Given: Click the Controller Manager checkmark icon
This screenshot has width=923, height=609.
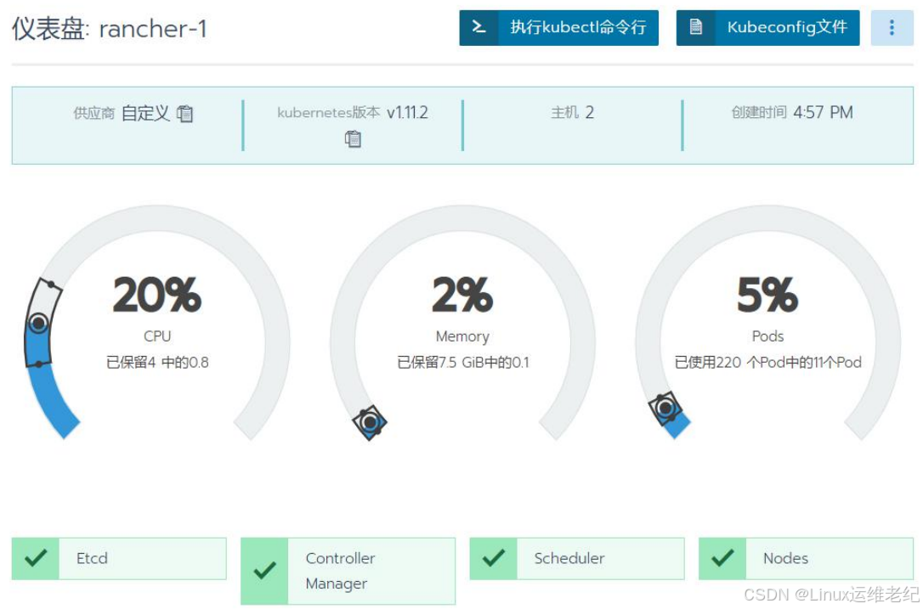Looking at the screenshot, I should (264, 570).
